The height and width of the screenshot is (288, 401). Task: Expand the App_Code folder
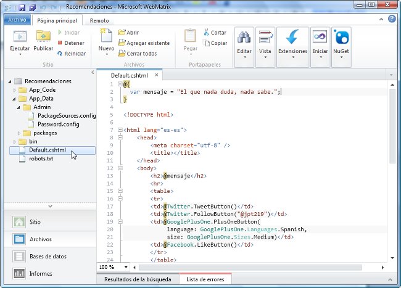click(15, 89)
